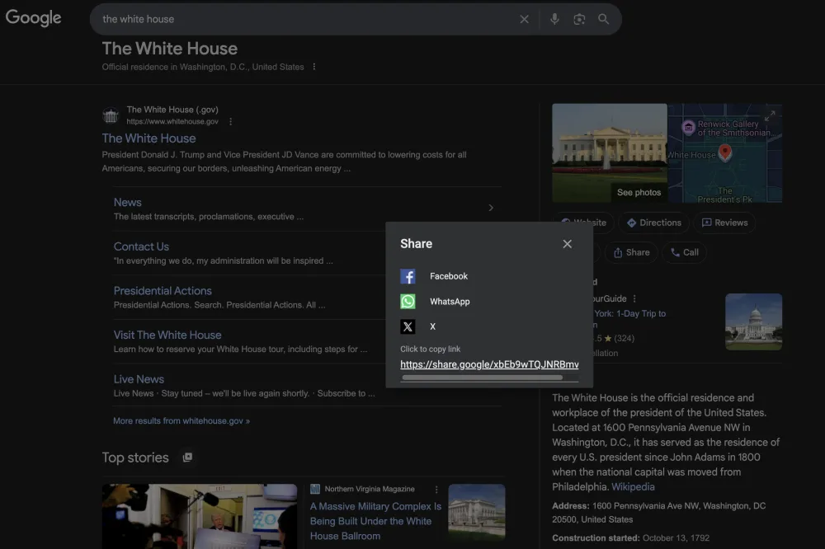Screen dimensions: 825x549
Task: Click the Reviews button
Action: coord(724,223)
